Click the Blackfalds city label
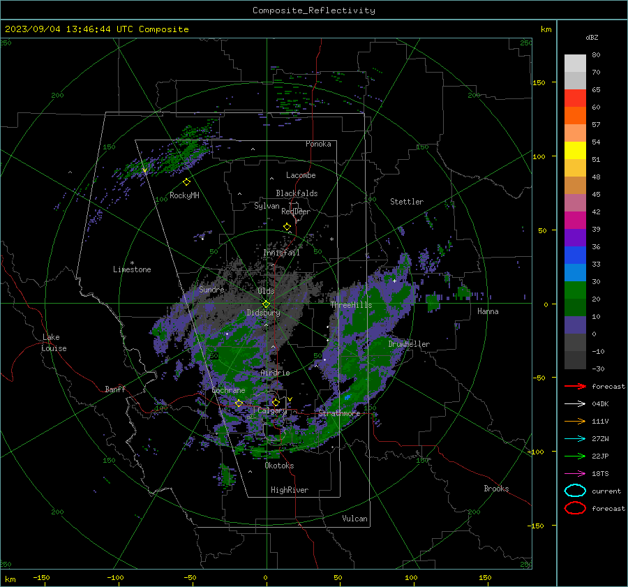Image resolution: width=628 pixels, height=587 pixels. tap(297, 193)
